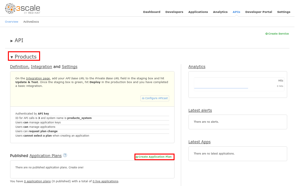Screen dimensions: 297x186
Task: Open the Definition link
Action: click(19, 67)
